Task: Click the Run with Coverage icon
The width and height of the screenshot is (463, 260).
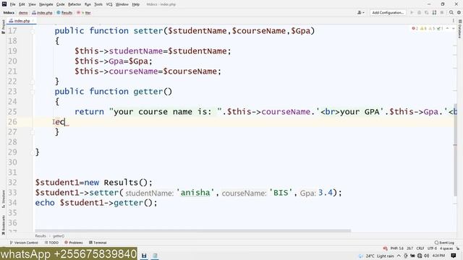Action: click(x=426, y=13)
